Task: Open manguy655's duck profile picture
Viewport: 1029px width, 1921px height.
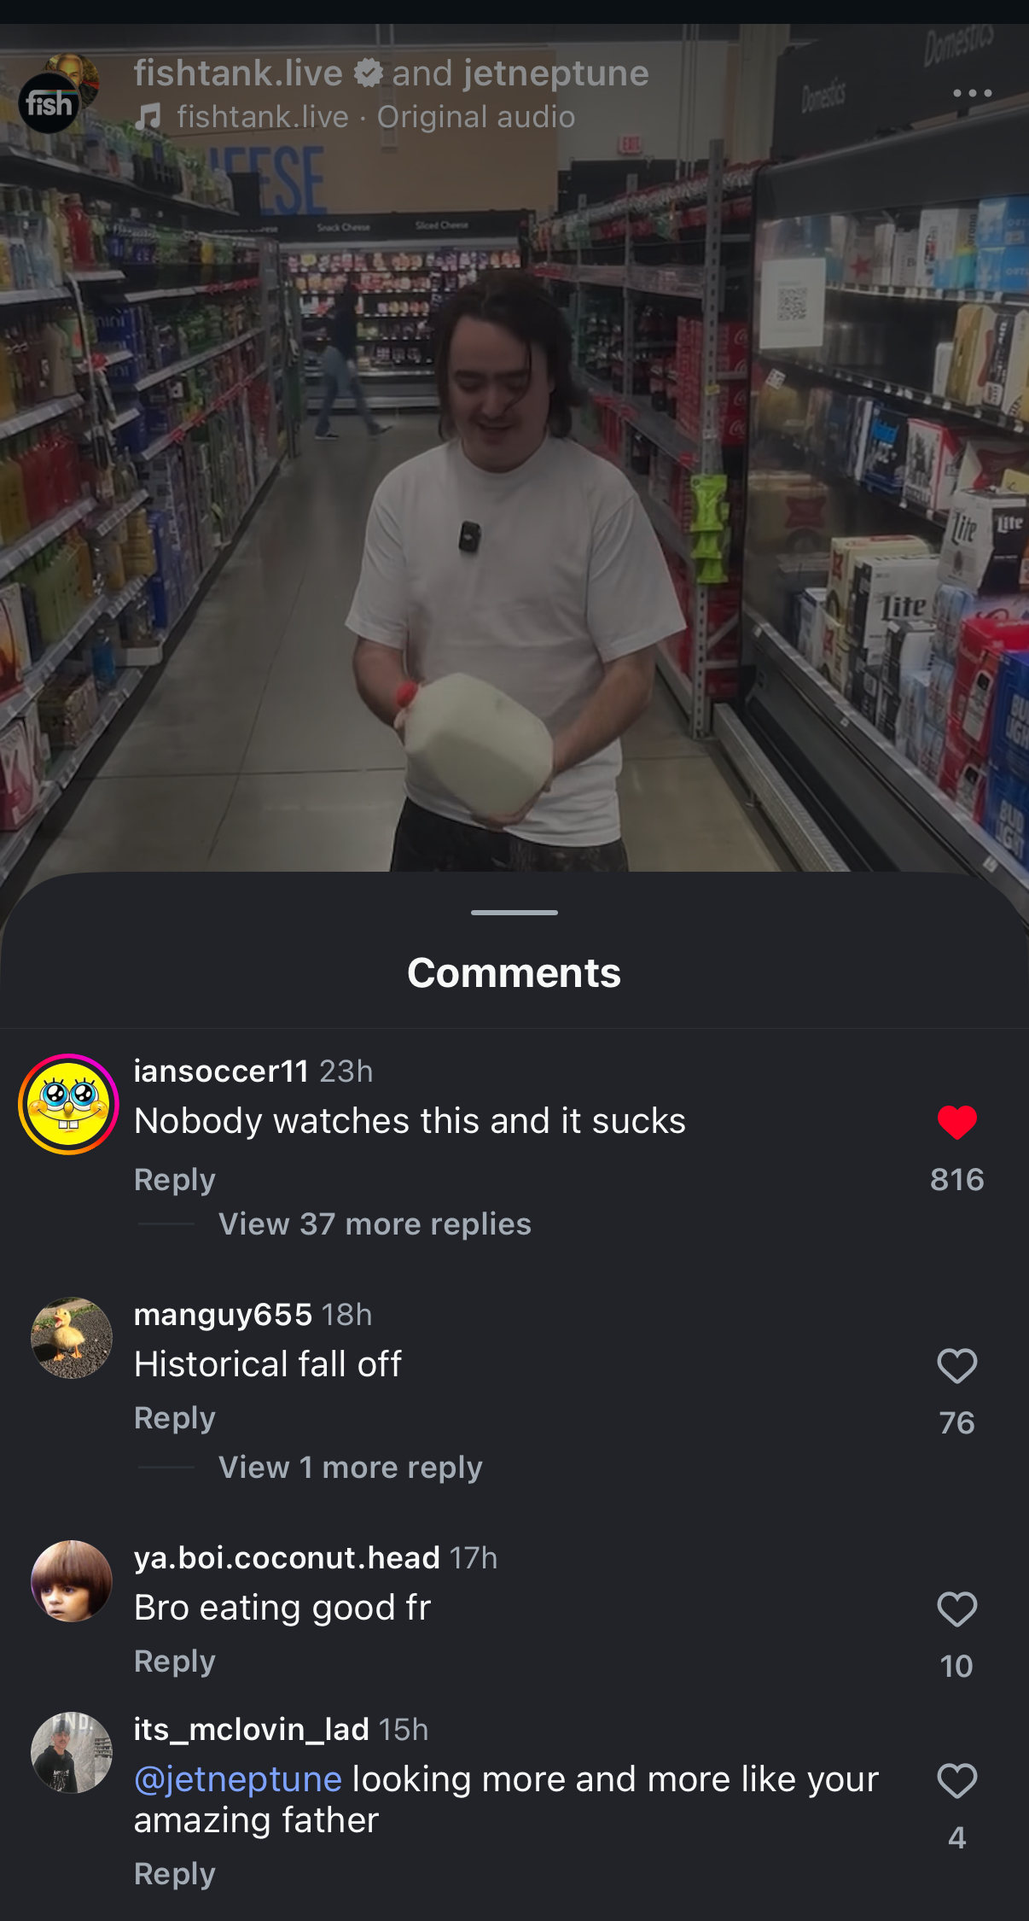Action: coord(72,1338)
